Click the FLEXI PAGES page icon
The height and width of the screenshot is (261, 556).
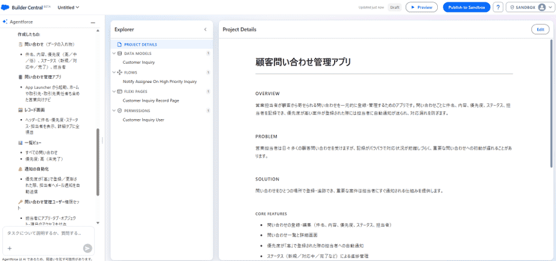click(119, 91)
